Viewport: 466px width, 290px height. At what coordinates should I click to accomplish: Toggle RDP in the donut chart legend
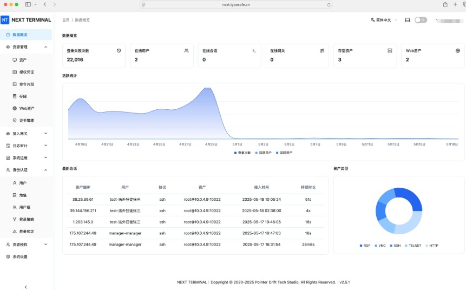pyautogui.click(x=365, y=246)
